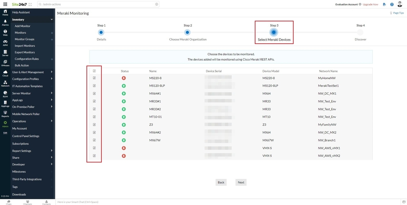The image size is (407, 205).
Task: Uncheck the Z3 device checkbox
Action: tap(94, 125)
